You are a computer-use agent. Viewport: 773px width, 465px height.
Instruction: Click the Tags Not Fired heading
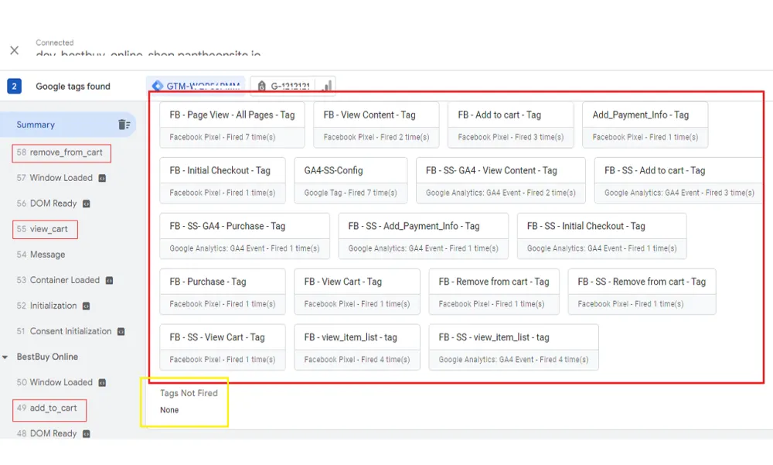coord(189,393)
